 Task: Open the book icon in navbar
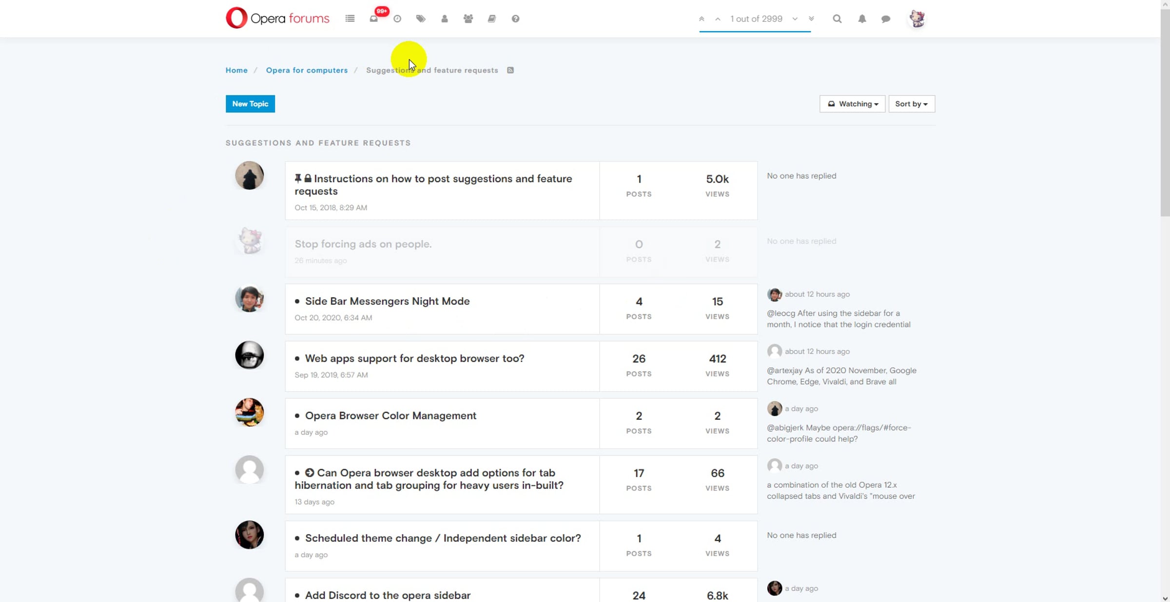click(491, 19)
